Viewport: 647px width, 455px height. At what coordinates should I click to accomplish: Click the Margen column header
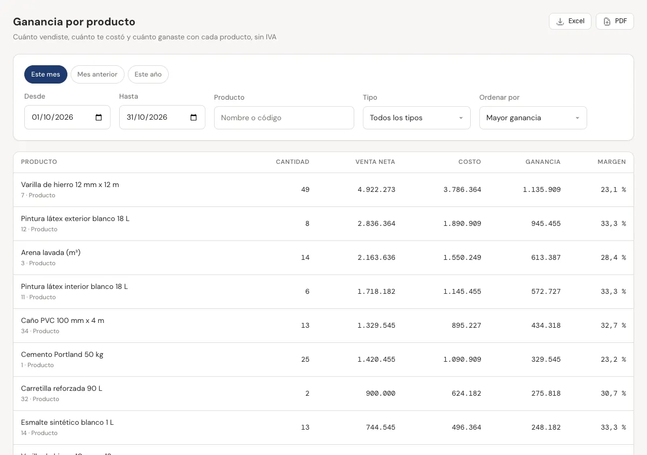click(611, 162)
